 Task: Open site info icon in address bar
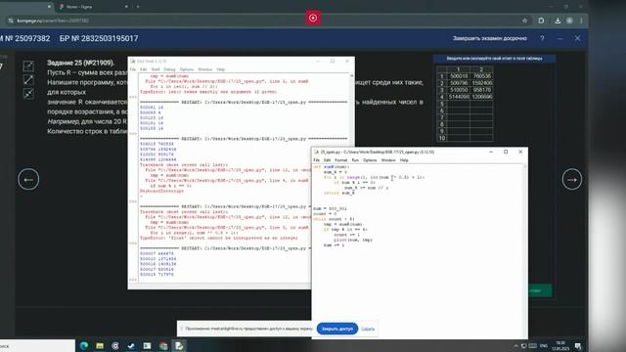coord(11,21)
